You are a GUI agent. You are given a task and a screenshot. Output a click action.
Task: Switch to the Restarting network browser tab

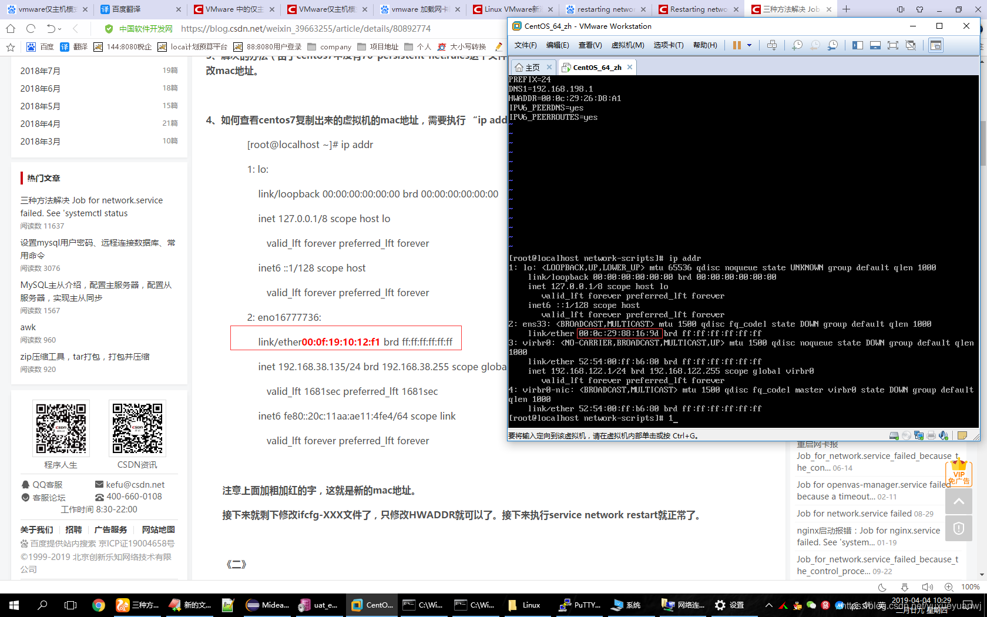click(699, 9)
